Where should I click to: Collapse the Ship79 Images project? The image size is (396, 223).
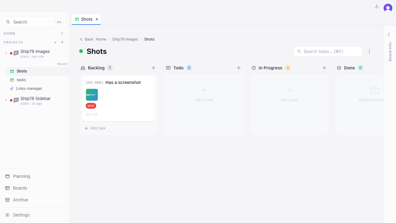6,53
